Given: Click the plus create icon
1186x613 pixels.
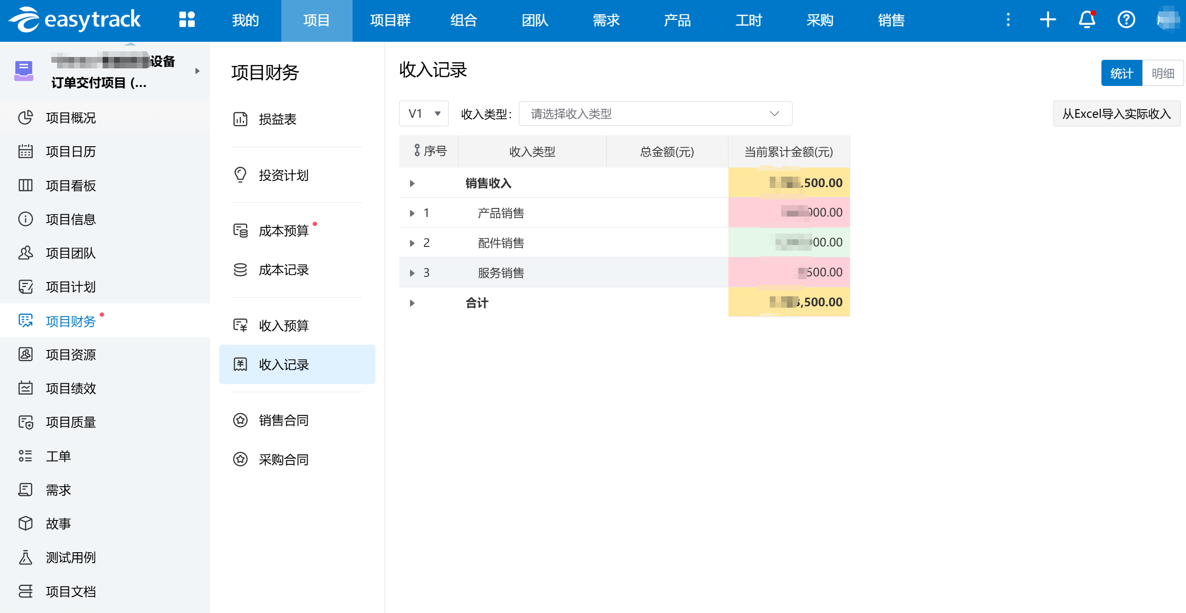Looking at the screenshot, I should pyautogui.click(x=1048, y=20).
